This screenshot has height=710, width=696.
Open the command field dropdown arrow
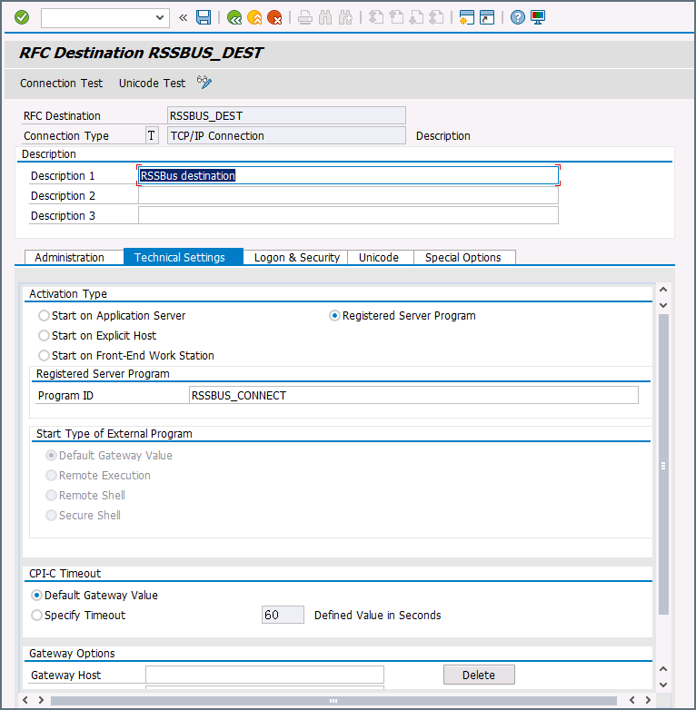click(x=160, y=17)
